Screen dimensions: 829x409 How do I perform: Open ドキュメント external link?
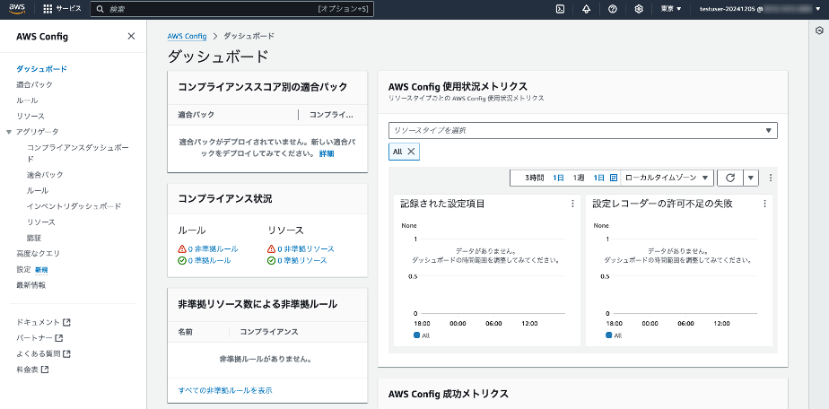(43, 322)
